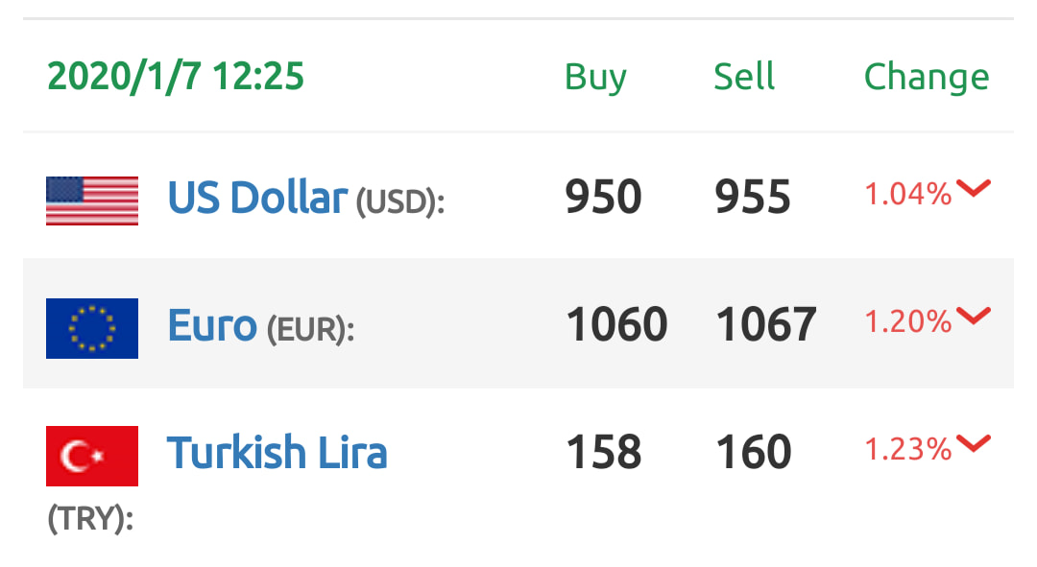
Task: Open the US Dollar link
Action: coord(257,198)
